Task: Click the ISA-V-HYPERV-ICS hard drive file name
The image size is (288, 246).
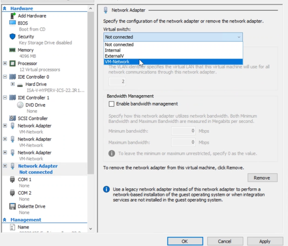Action: pos(56,90)
